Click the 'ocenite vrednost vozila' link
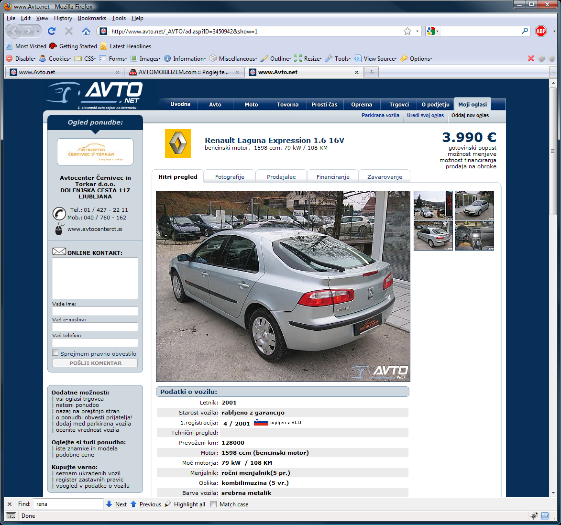The height and width of the screenshot is (525, 561). click(x=88, y=430)
